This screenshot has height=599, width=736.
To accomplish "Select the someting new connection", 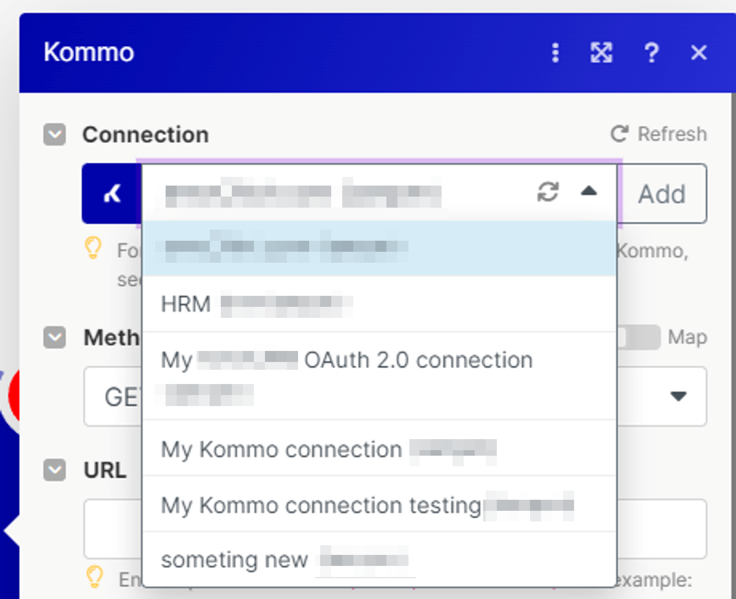I will coord(379,559).
